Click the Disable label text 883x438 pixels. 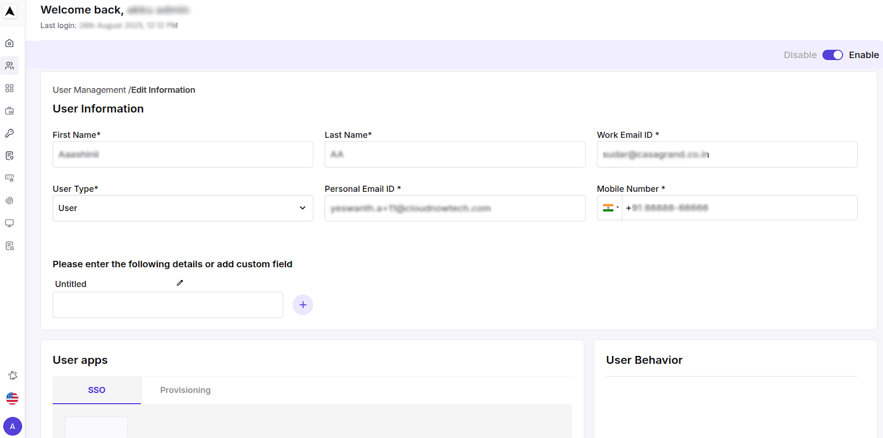pos(800,55)
